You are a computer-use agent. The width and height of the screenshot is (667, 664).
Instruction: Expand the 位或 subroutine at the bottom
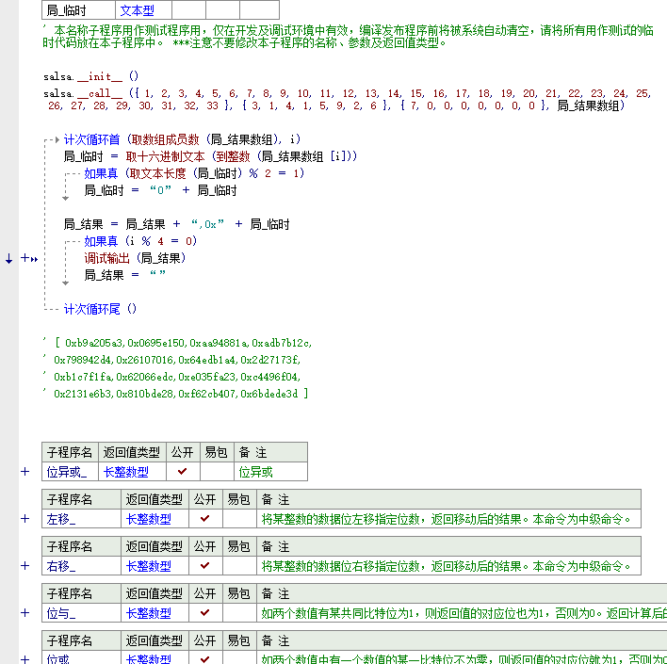point(25,659)
